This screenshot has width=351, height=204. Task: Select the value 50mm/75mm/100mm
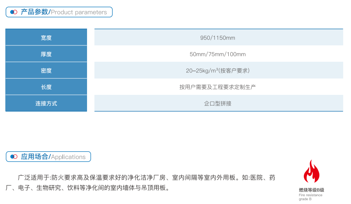(218, 54)
